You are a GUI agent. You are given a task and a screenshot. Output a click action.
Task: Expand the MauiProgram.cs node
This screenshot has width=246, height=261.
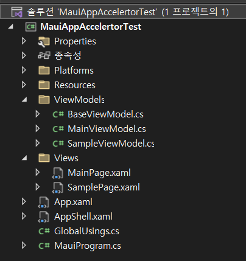[x=24, y=245]
